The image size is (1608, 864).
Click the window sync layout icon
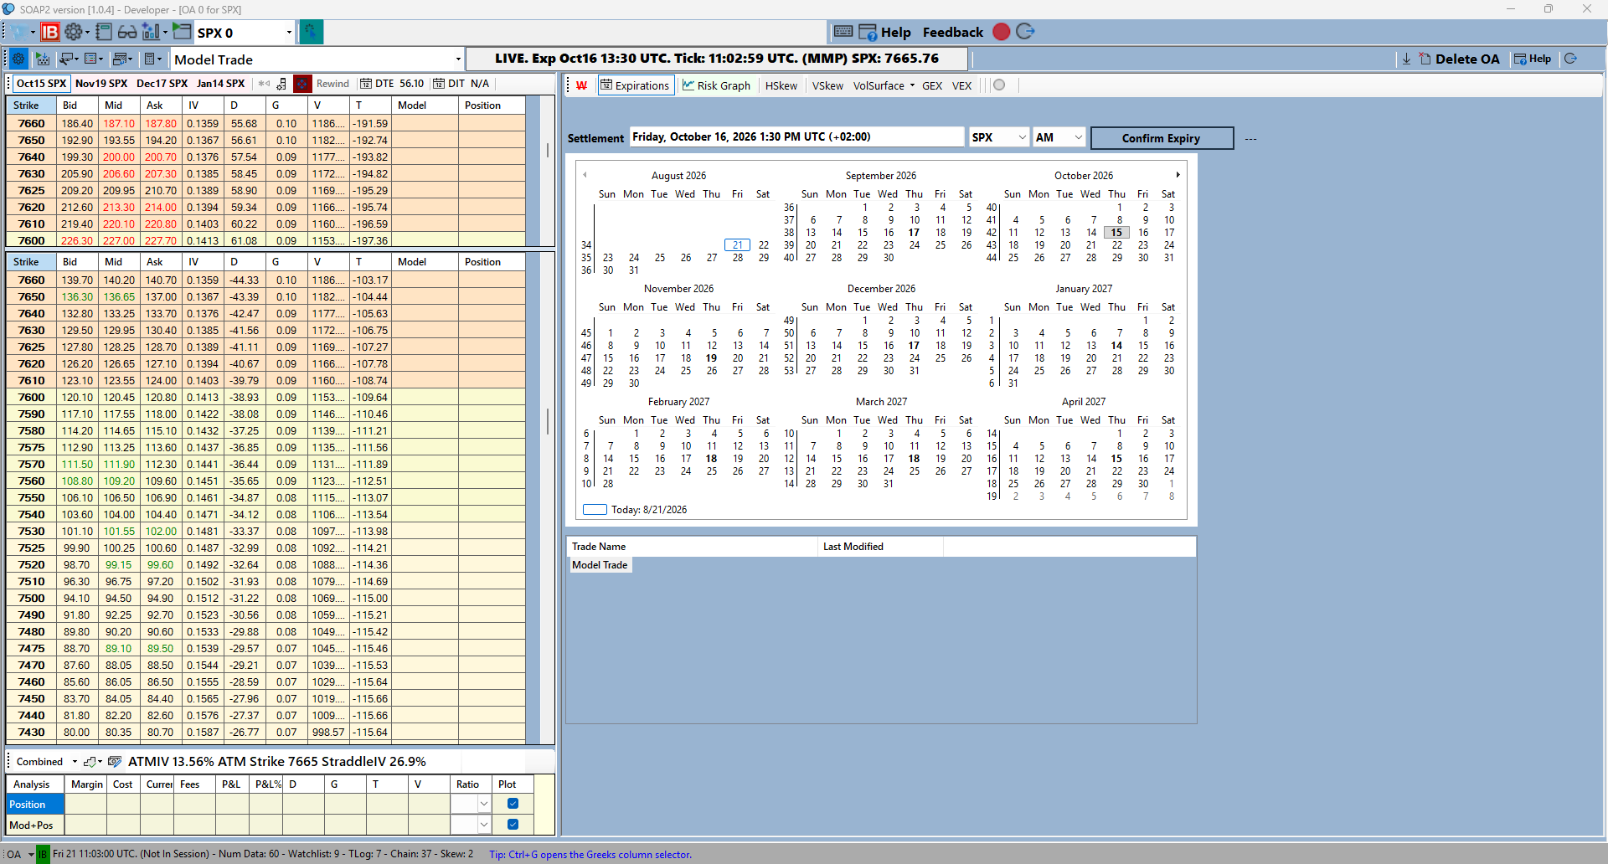click(x=121, y=59)
